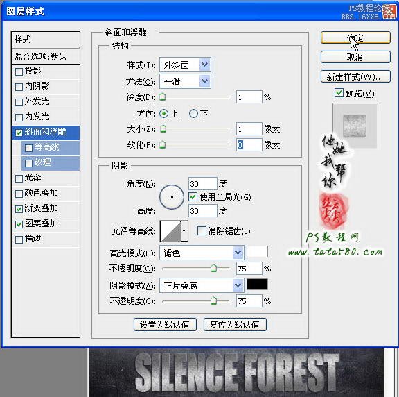Select the 等高线 contour sub-item
Viewport: 399px width, 397px height.
point(51,147)
